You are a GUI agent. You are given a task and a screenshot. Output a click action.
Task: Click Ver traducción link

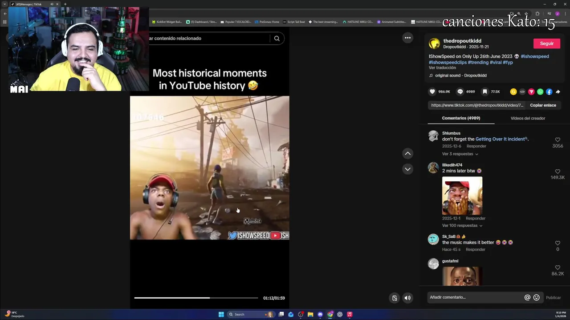coord(442,68)
